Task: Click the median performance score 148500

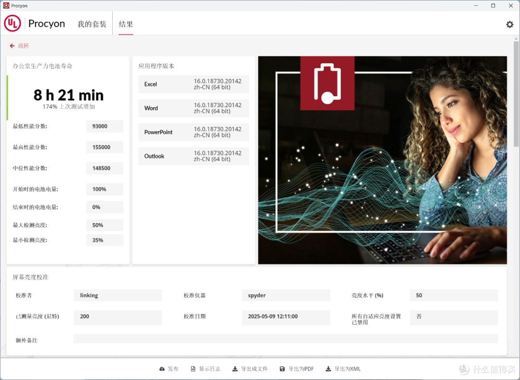Action: pyautogui.click(x=105, y=168)
